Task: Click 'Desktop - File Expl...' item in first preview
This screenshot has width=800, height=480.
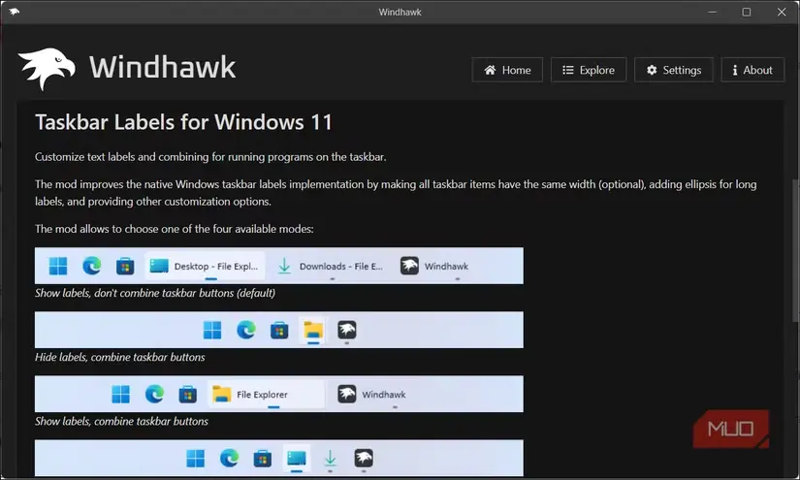Action: click(x=206, y=266)
